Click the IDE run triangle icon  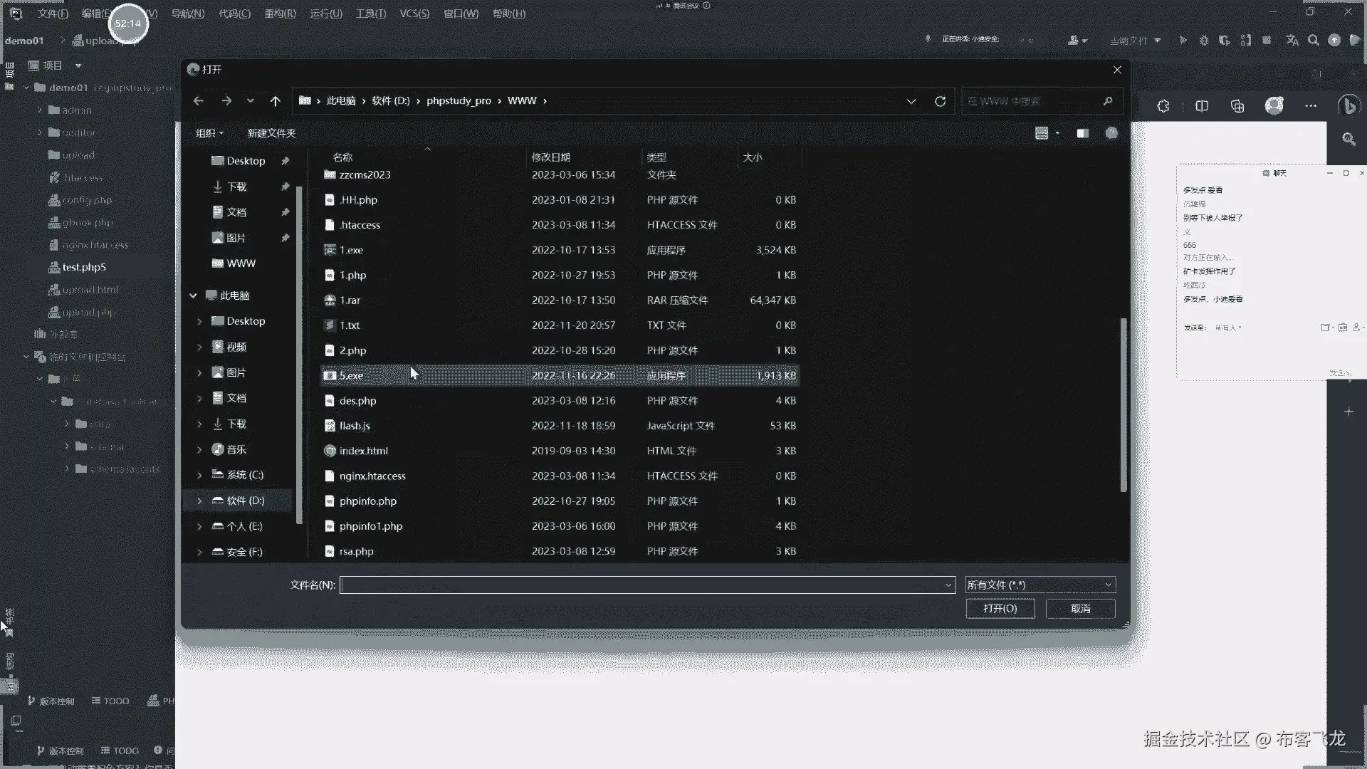pos(1183,41)
